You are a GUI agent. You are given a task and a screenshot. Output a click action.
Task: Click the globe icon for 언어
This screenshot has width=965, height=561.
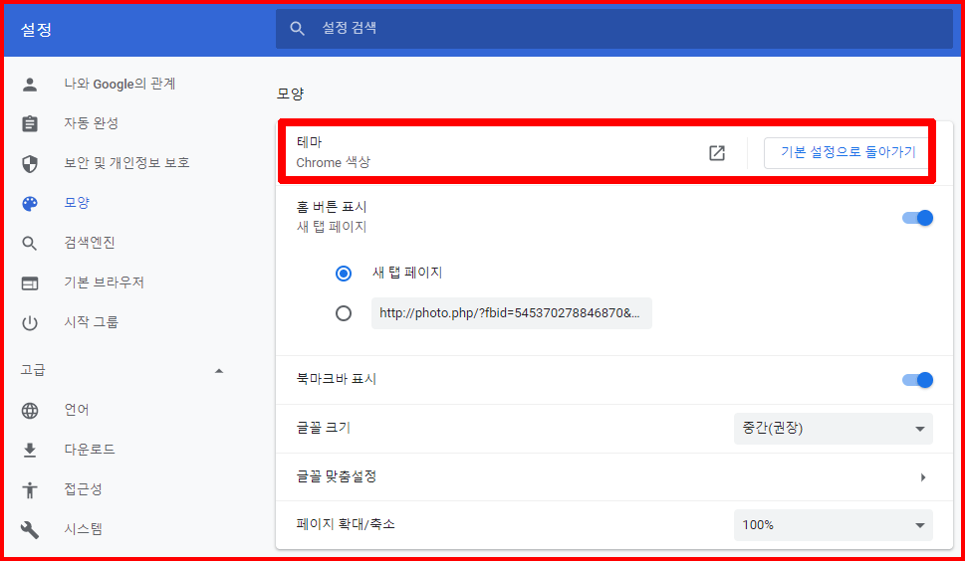[30, 411]
